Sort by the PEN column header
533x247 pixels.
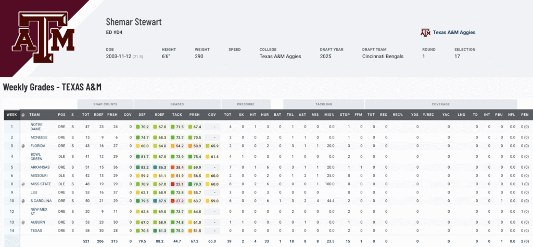point(525,115)
